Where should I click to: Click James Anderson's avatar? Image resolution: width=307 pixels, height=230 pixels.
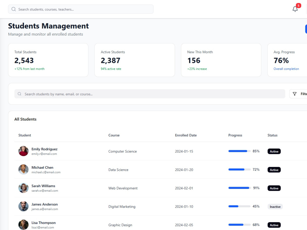24,206
